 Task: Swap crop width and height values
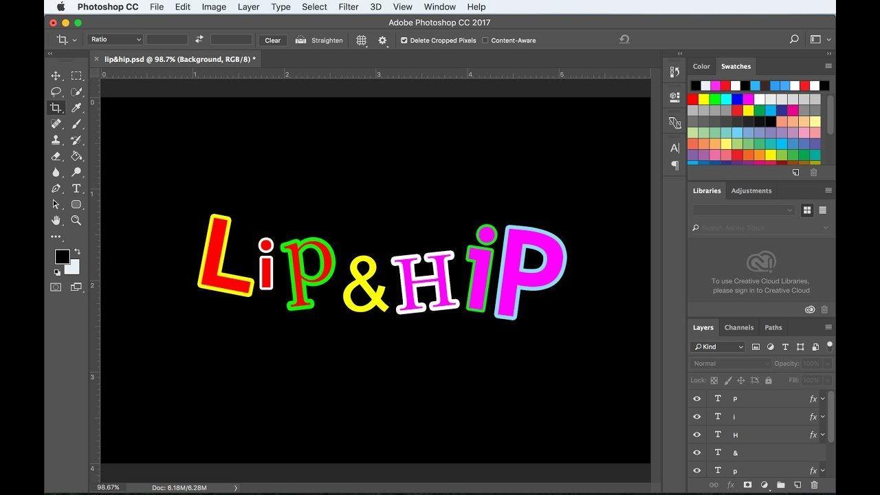tap(199, 40)
